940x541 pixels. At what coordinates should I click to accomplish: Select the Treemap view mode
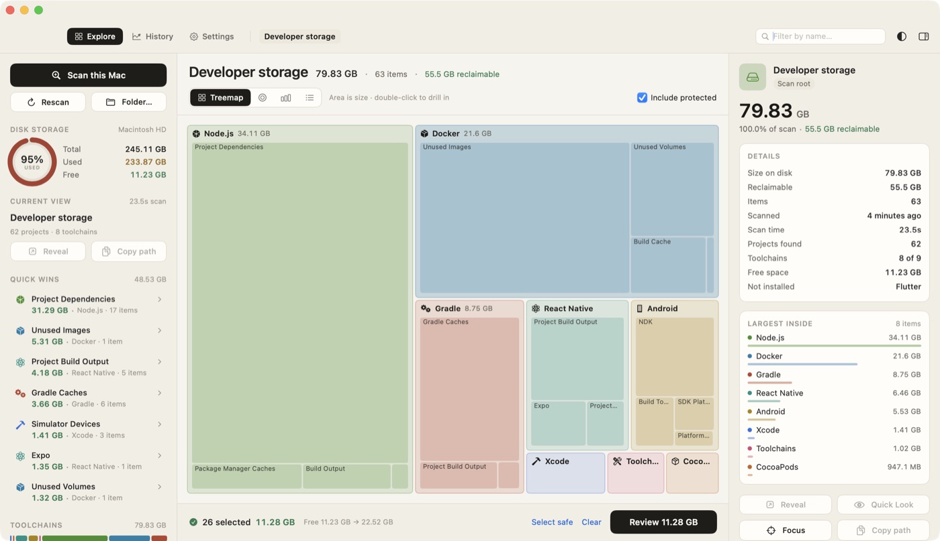click(220, 98)
